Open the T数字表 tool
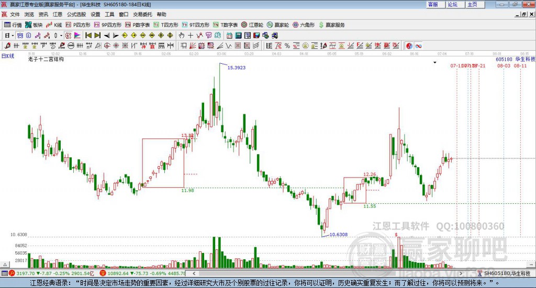The height and width of the screenshot is (288, 536). pyautogui.click(x=225, y=25)
